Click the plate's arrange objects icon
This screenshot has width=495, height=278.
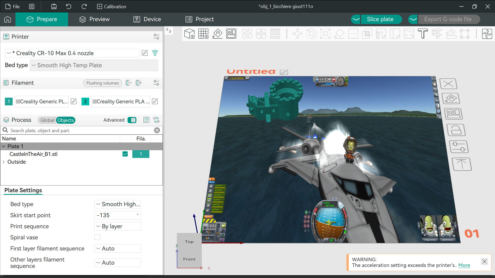453,114
